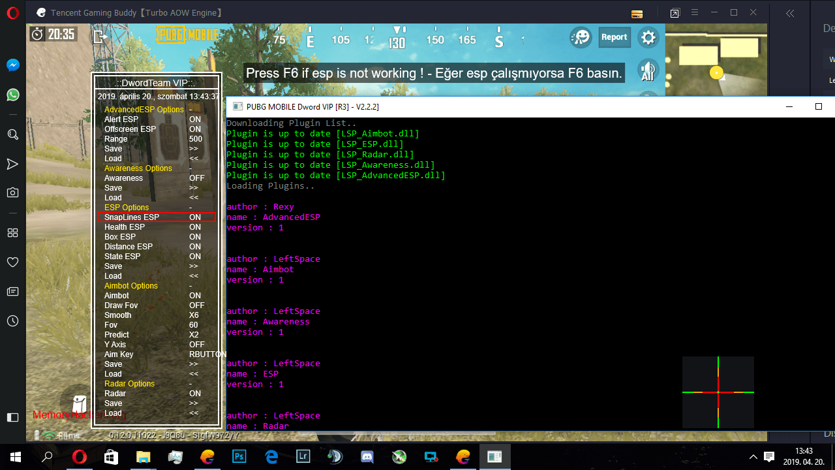Open Microsoft Edge from the taskbar
Image resolution: width=835 pixels, height=470 pixels.
(271, 457)
